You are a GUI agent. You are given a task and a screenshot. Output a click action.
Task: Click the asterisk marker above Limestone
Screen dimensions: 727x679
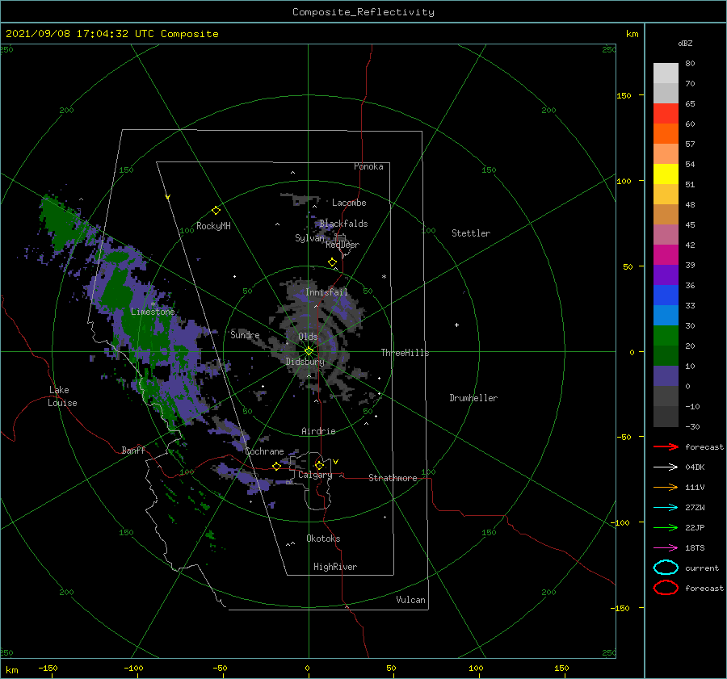tap(153, 304)
